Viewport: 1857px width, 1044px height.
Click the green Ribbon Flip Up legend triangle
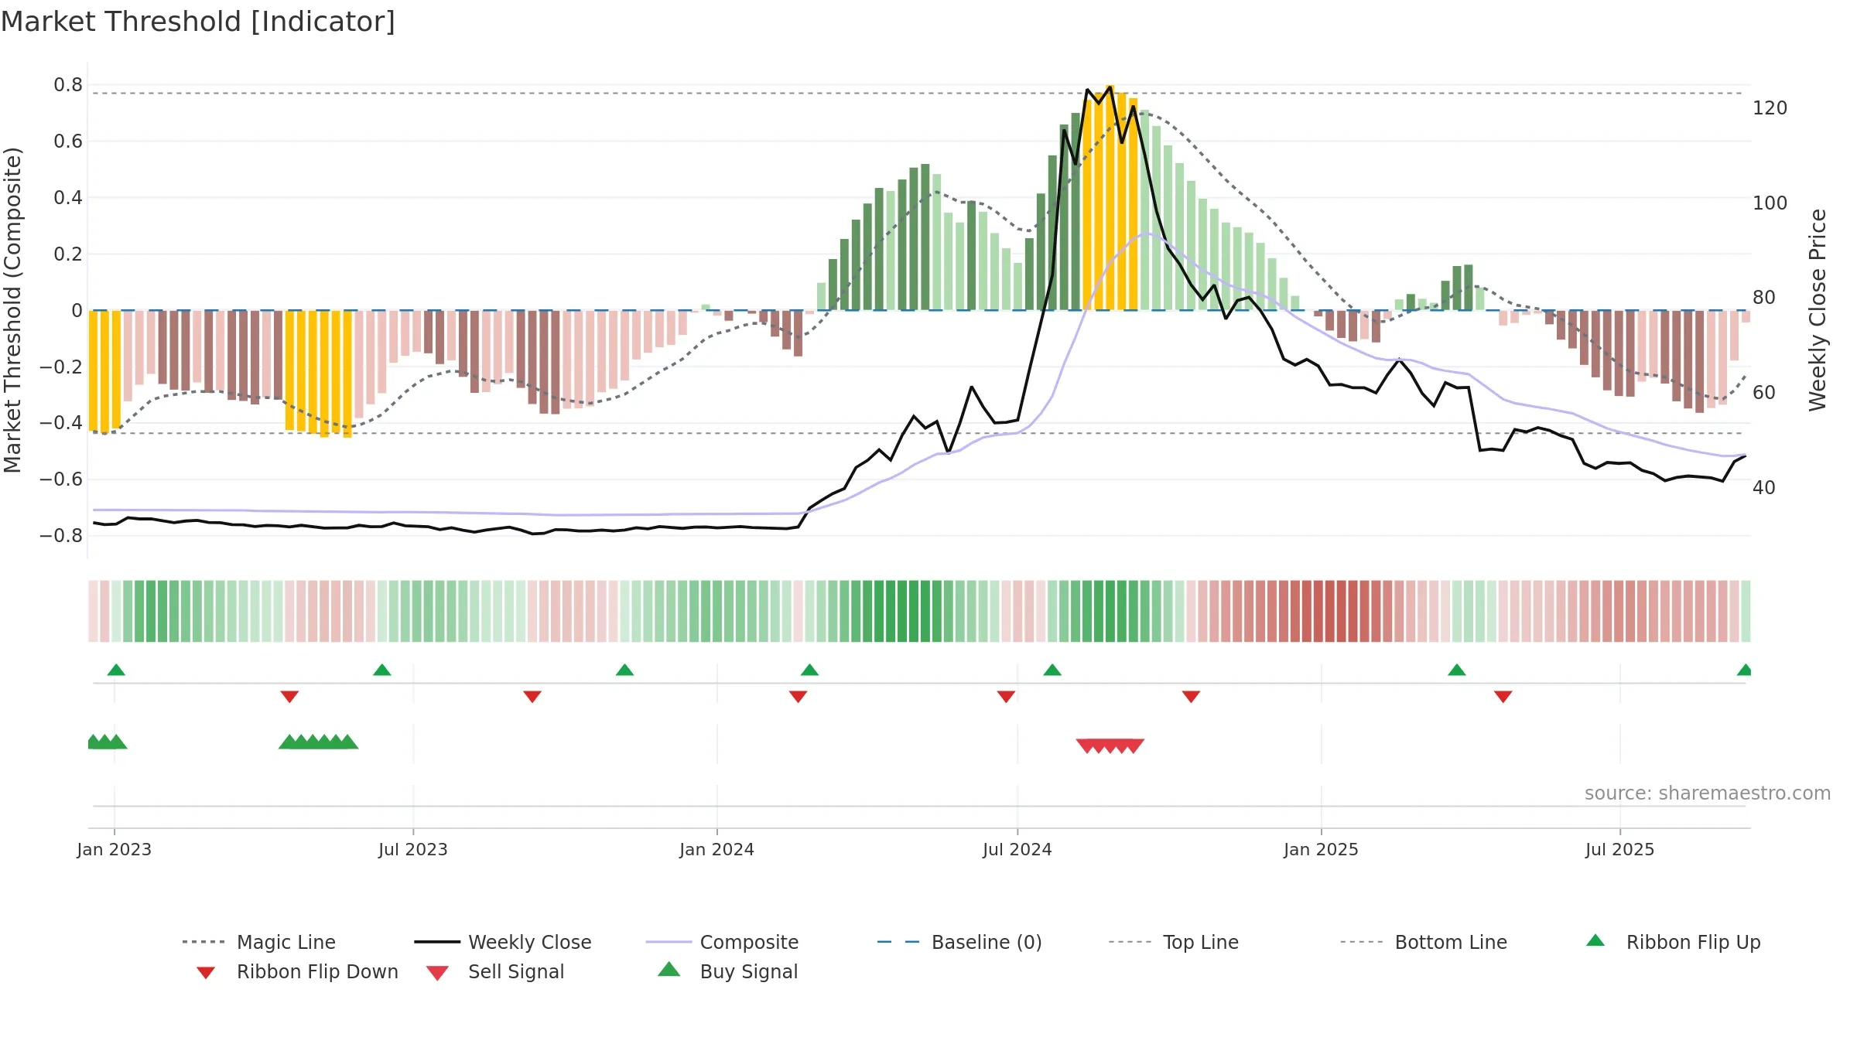1595,940
